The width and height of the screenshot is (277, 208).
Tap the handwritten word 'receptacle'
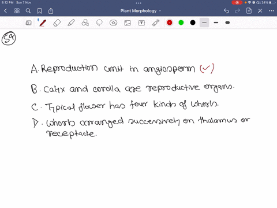click(x=71, y=133)
